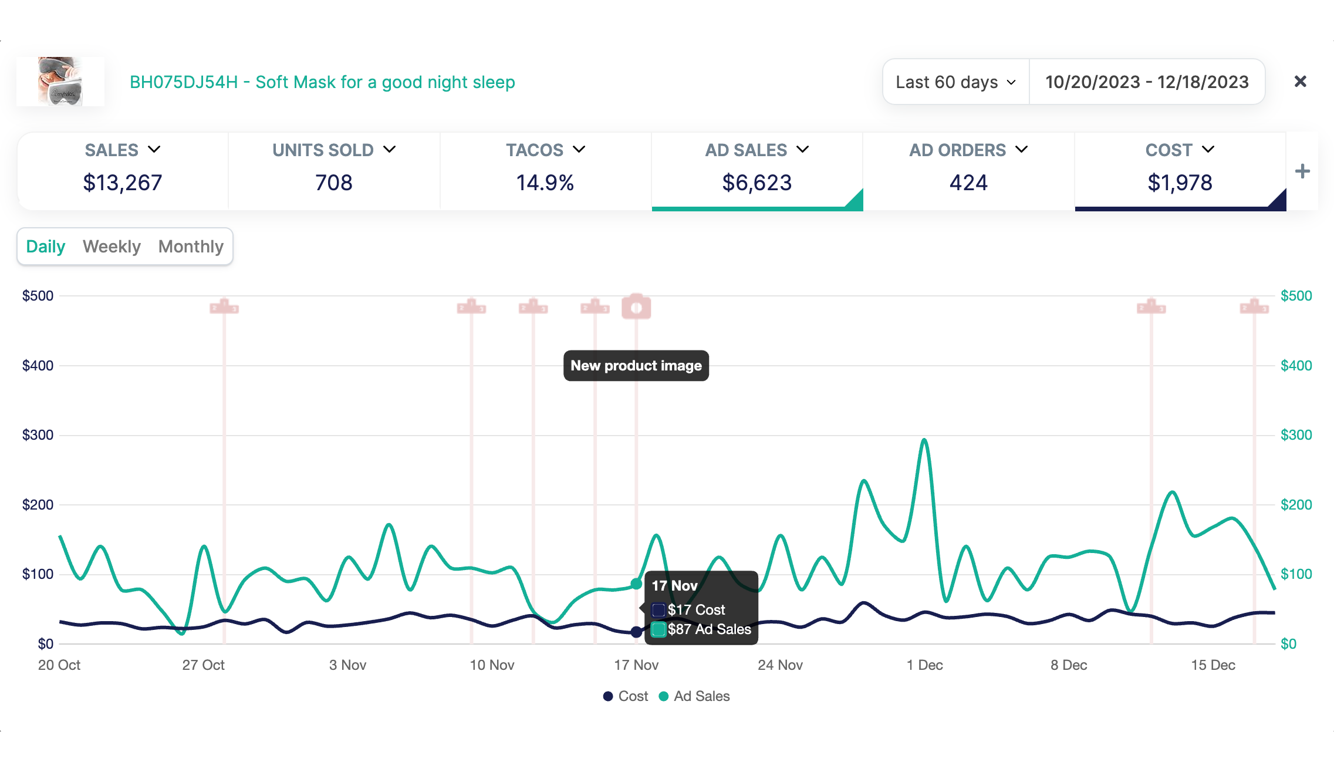Click the camera icon marker on 17 Nov
Viewport: 1334px width, 772px height.
636,307
